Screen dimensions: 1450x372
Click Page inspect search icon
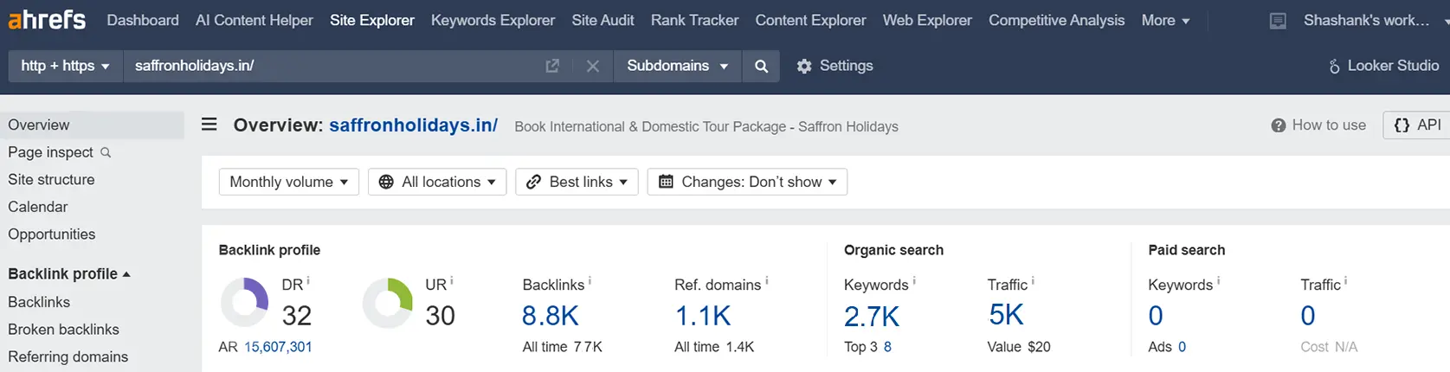coord(106,152)
